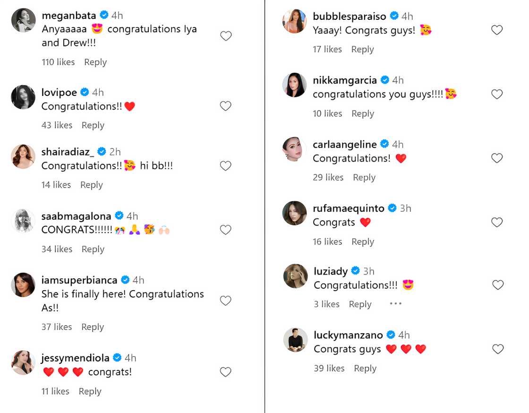
Task: Select the timestamp on shairadiaz_'s comment
Action: point(115,152)
